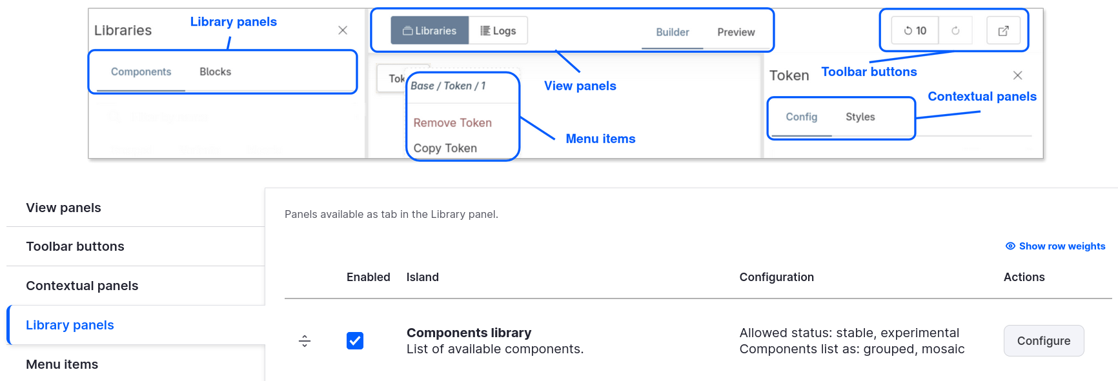Open the Base / Token / 1 breadcrumb
Screen dimensions: 1118x381
pyautogui.click(x=448, y=85)
